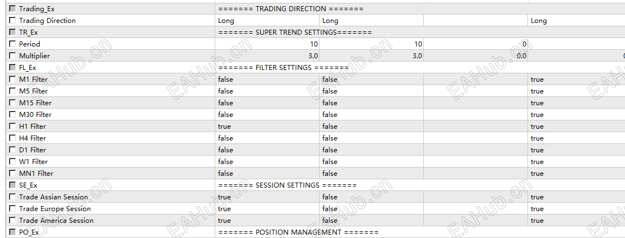Screen dimensions: 625x238
Task: Check the H1 Filter checkbox
Action: tap(12, 126)
